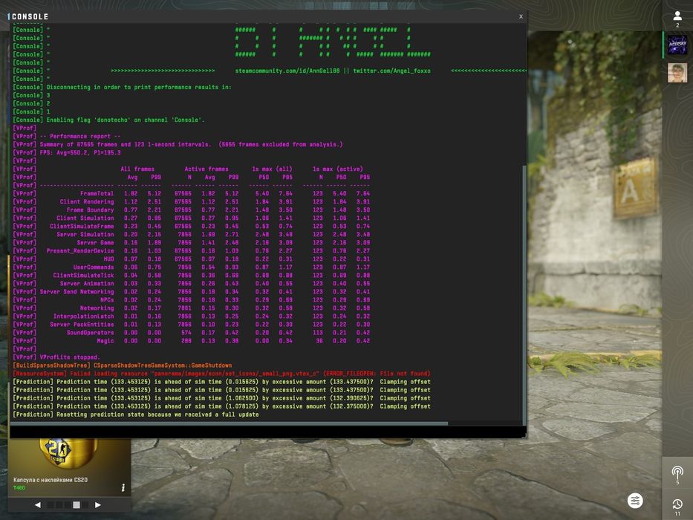693x520 pixels.
Task: Click the NPCs row label
Action: click(x=108, y=300)
